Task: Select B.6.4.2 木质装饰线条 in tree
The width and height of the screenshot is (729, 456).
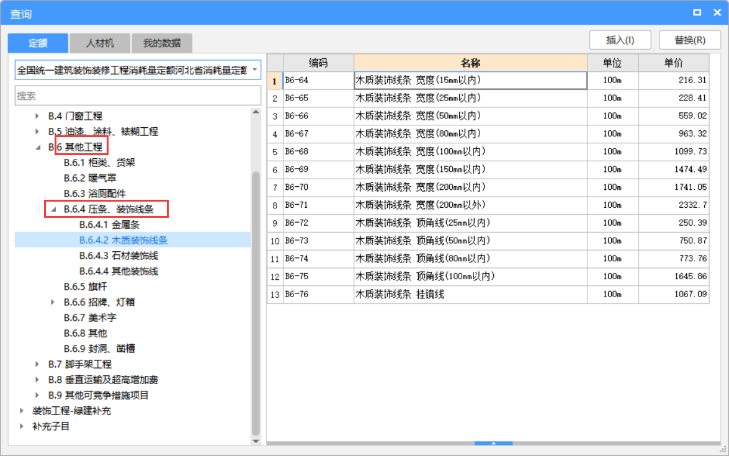Action: (x=123, y=240)
